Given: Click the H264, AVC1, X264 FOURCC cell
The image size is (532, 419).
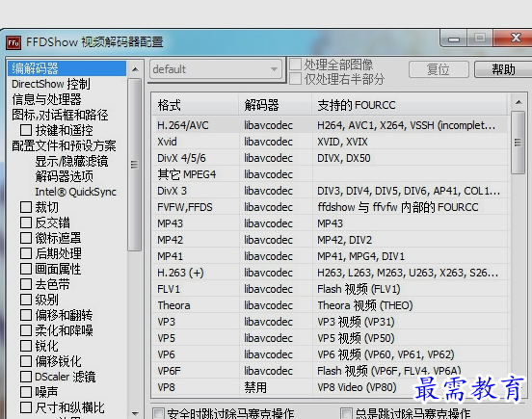Looking at the screenshot, I should point(406,125).
